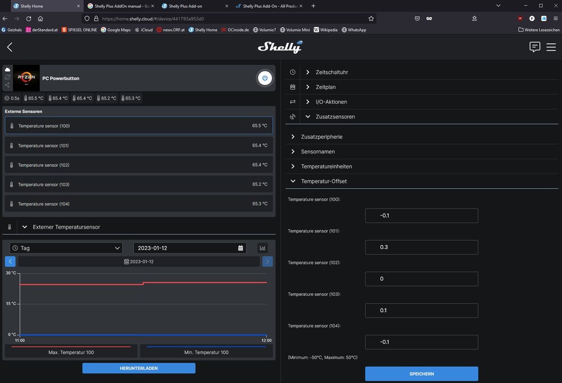Expand the Sensornamen subsection
The height and width of the screenshot is (383, 562).
pos(293,152)
